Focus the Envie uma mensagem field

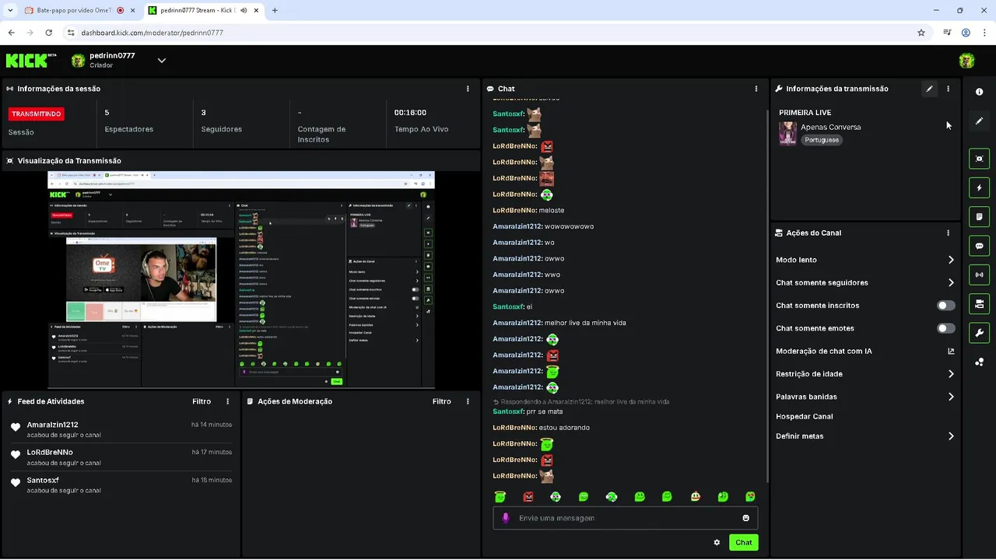(x=626, y=518)
